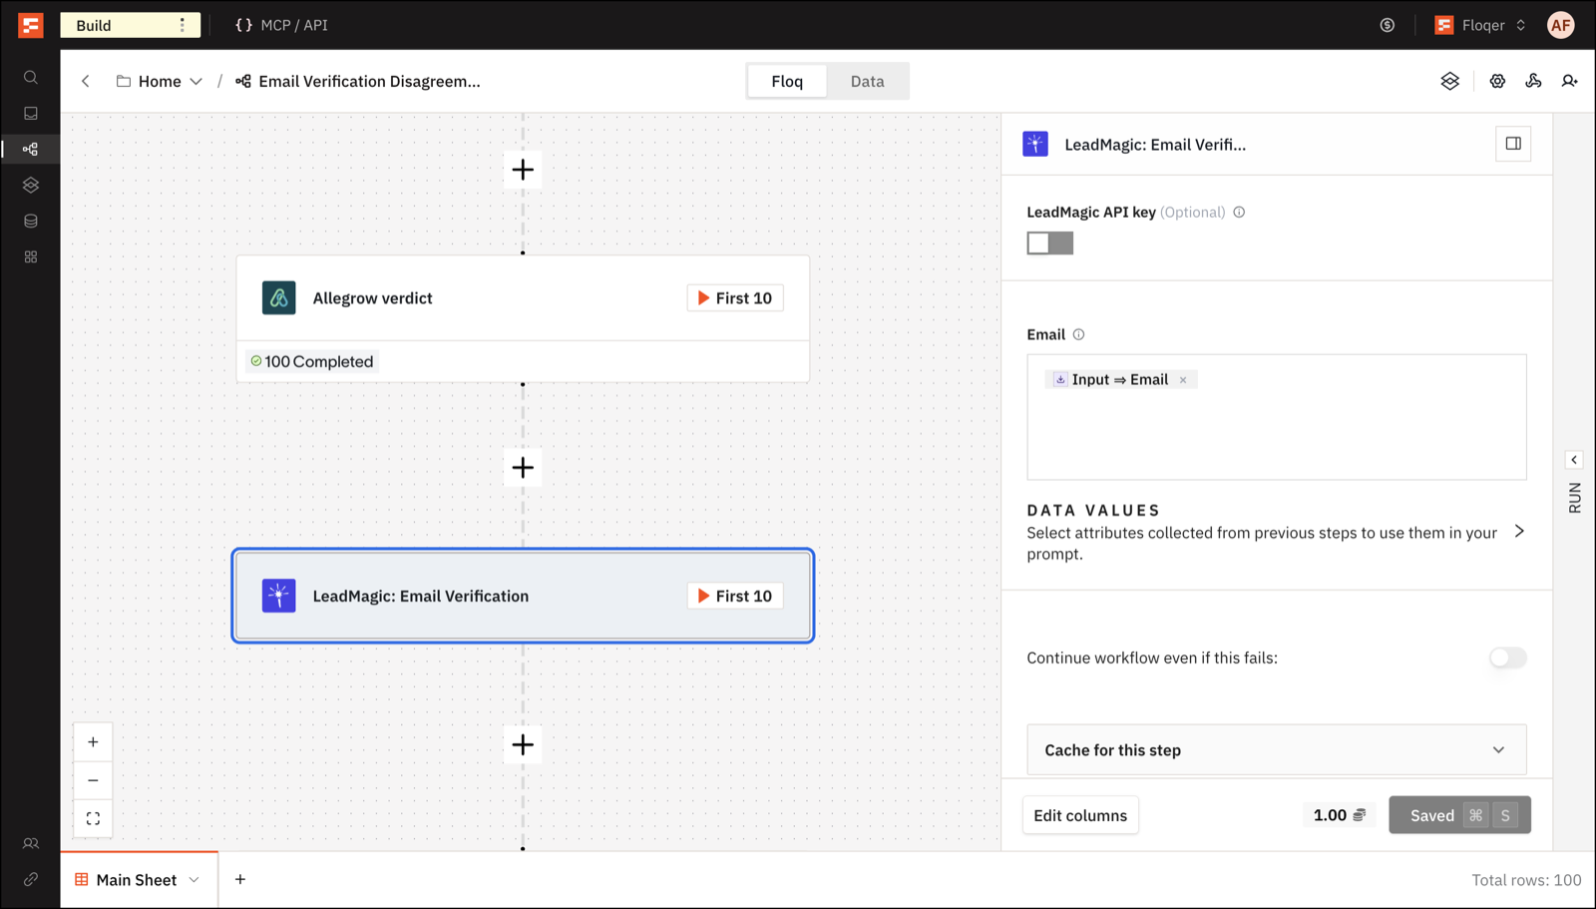This screenshot has width=1596, height=909.
Task: Open workflow settings gear icon
Action: click(x=1497, y=82)
